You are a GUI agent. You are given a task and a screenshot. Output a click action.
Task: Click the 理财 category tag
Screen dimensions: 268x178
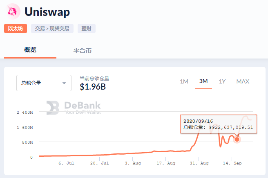(x=87, y=28)
